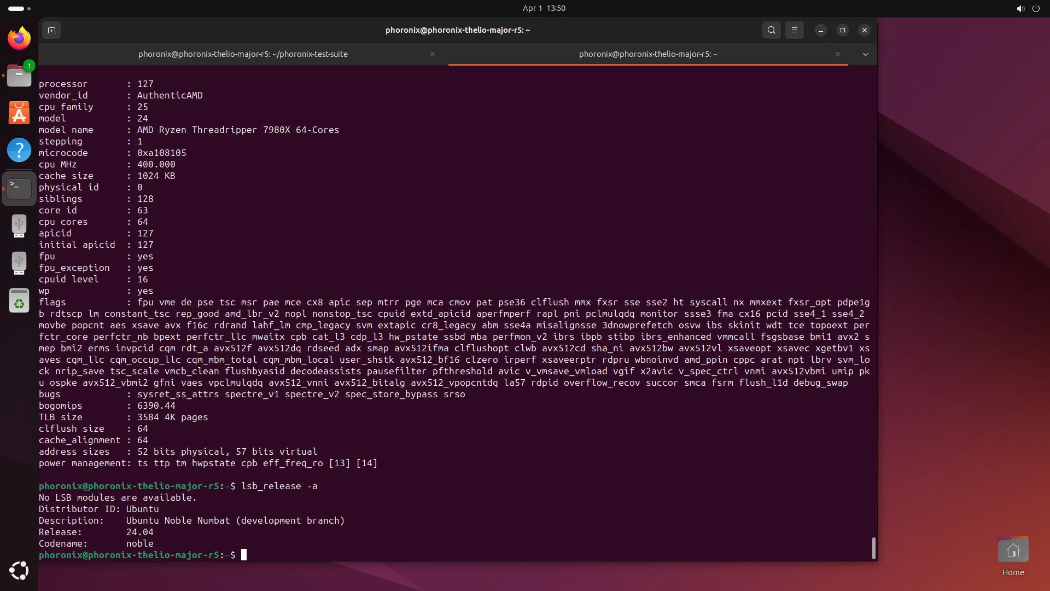Open the power menu in the top bar
Image resolution: width=1050 pixels, height=591 pixels.
pos(1036,8)
